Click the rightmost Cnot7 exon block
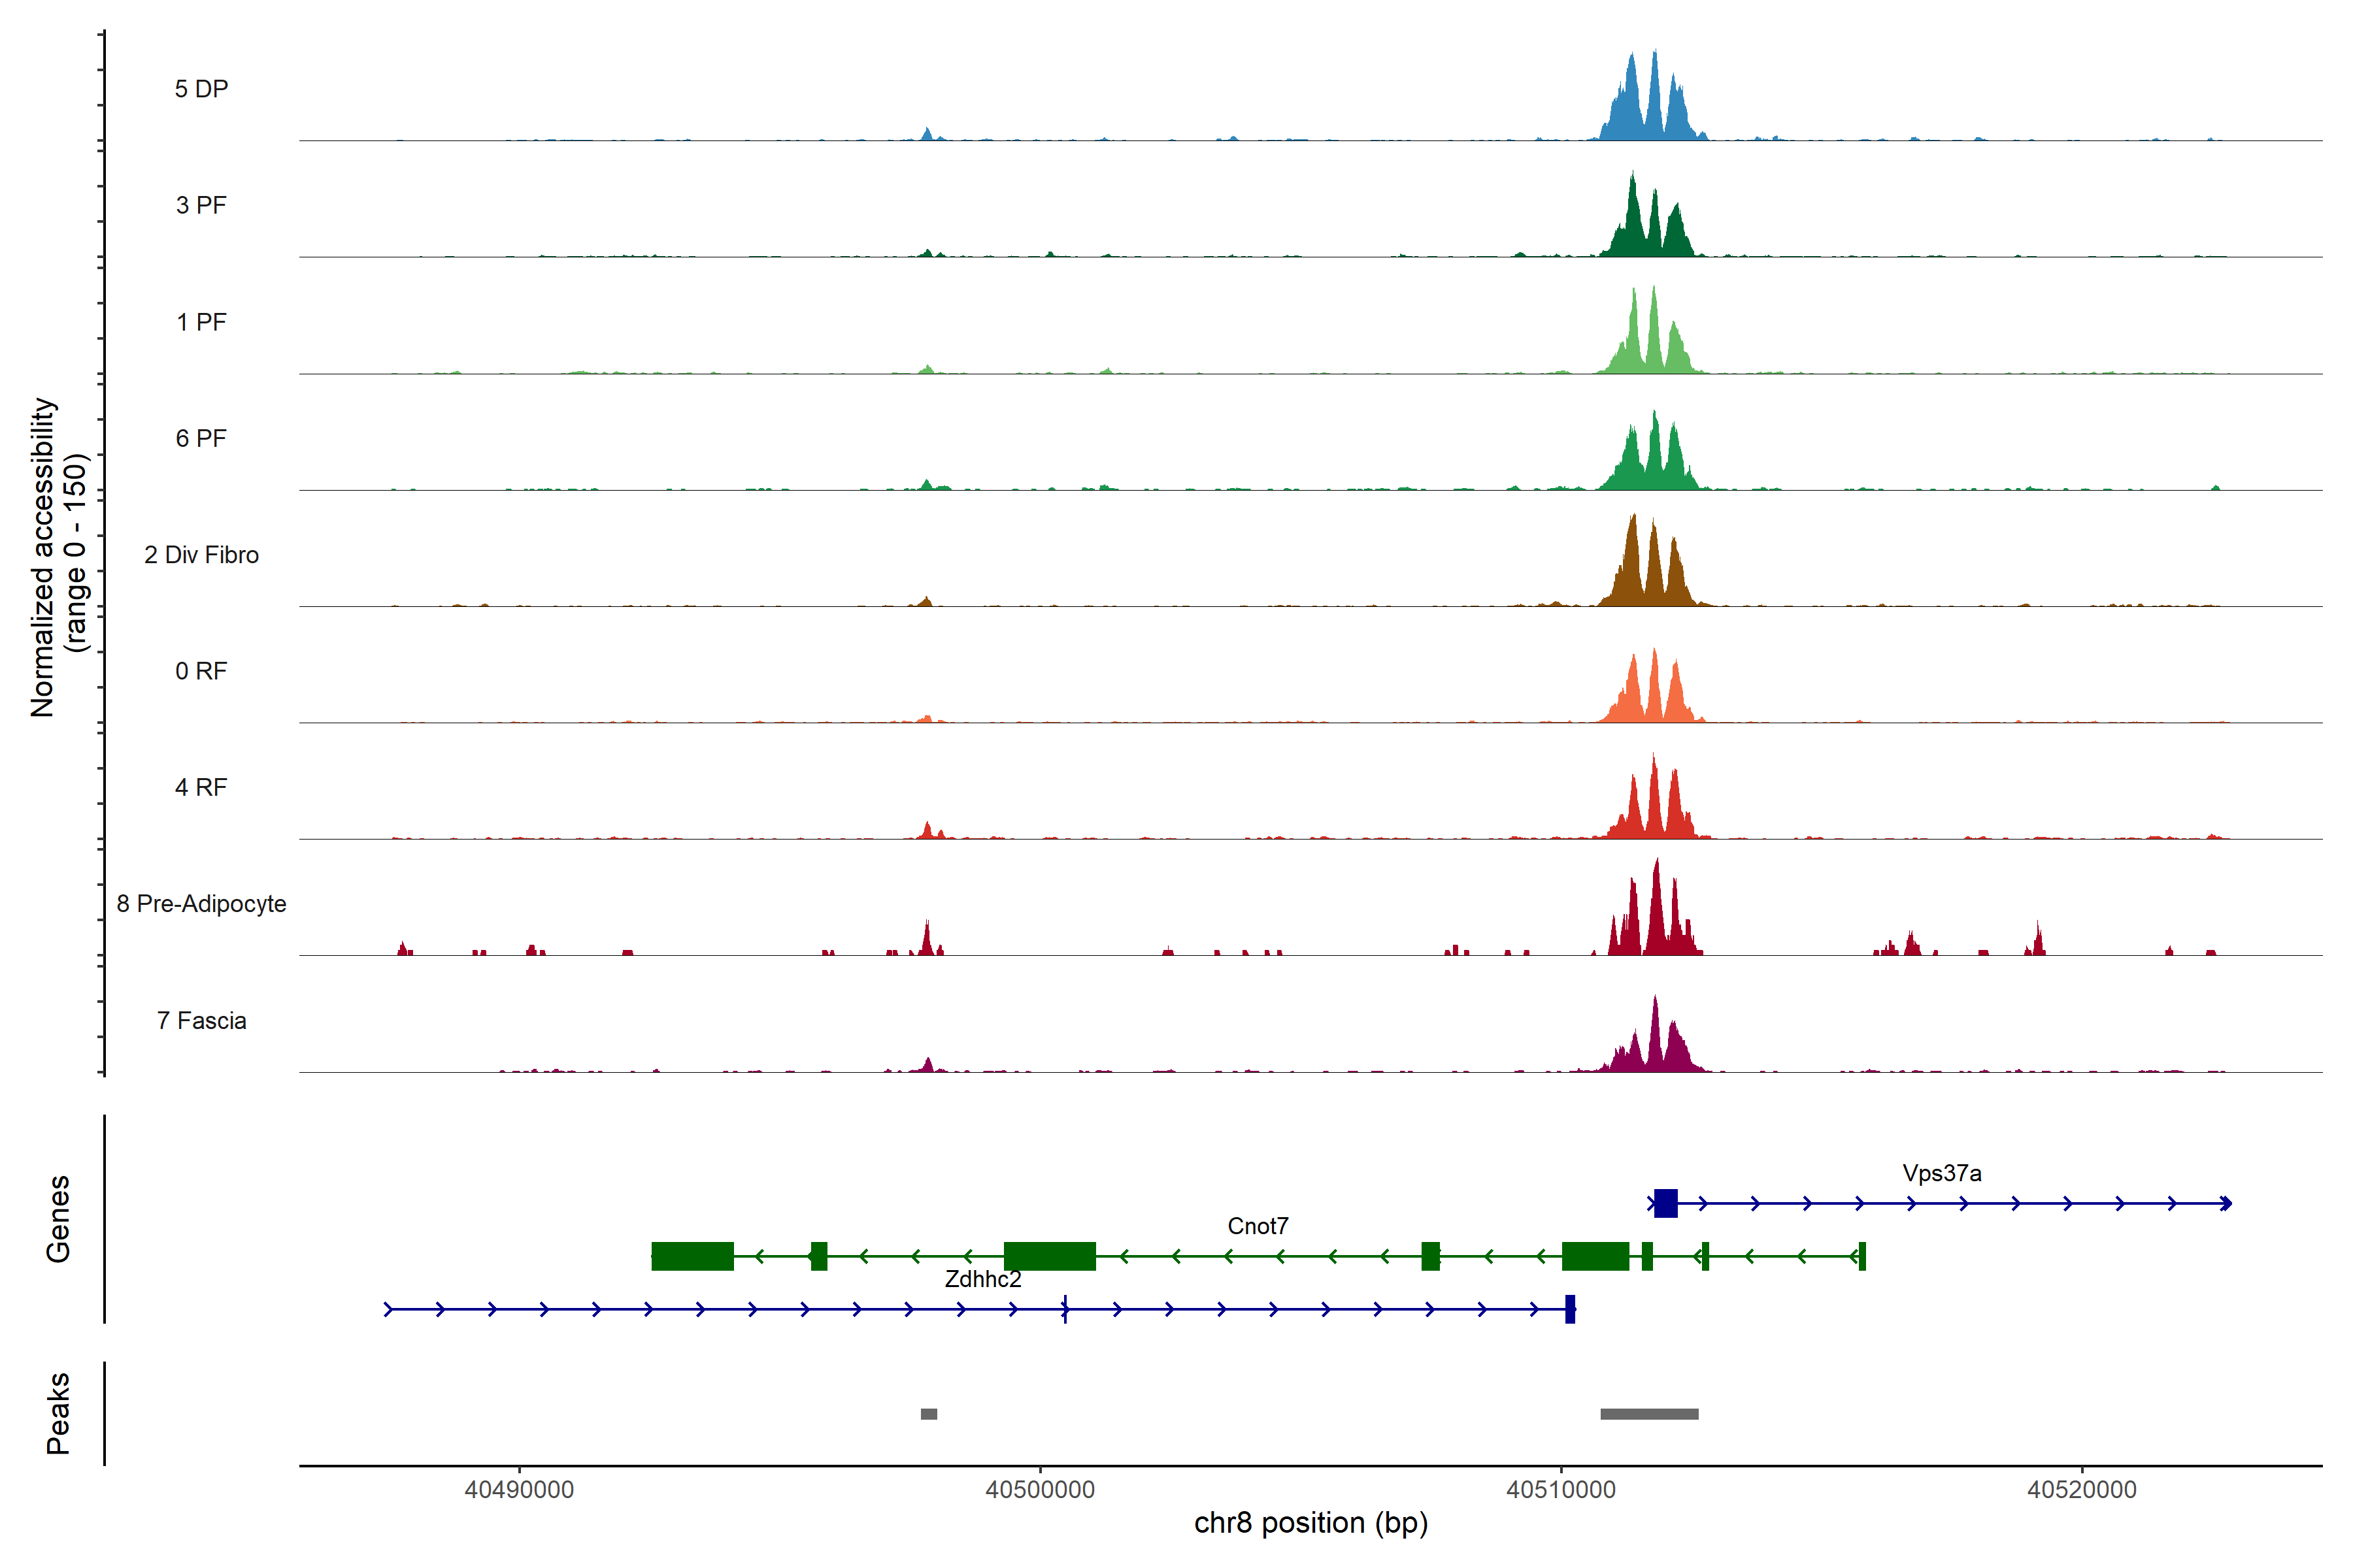 (1861, 1256)
